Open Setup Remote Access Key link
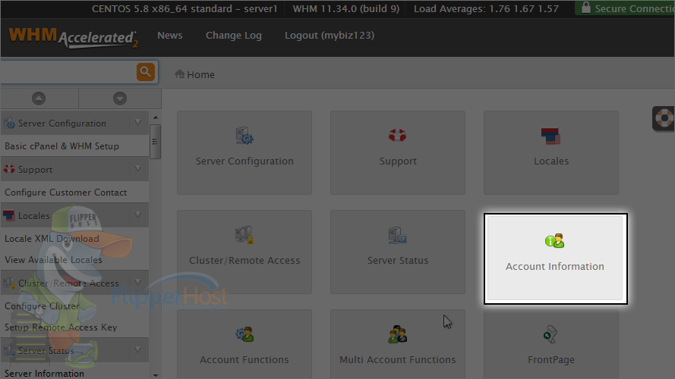This screenshot has height=379, width=675. tap(61, 327)
